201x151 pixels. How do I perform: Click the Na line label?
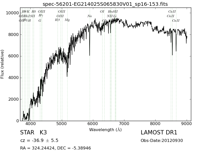coord(90,16)
